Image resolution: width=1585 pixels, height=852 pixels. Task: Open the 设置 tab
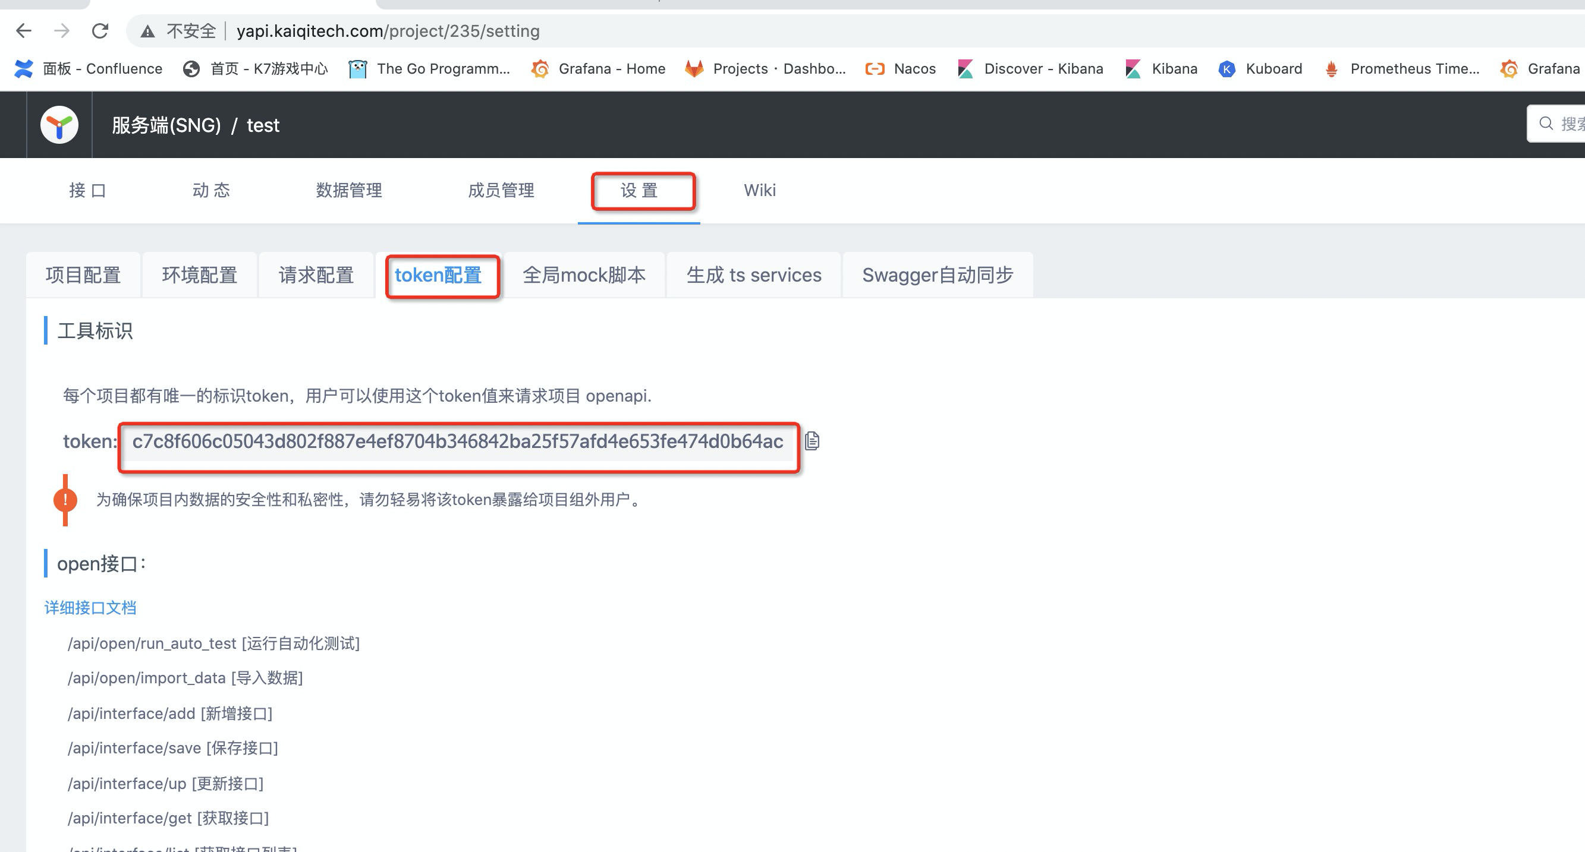639,190
